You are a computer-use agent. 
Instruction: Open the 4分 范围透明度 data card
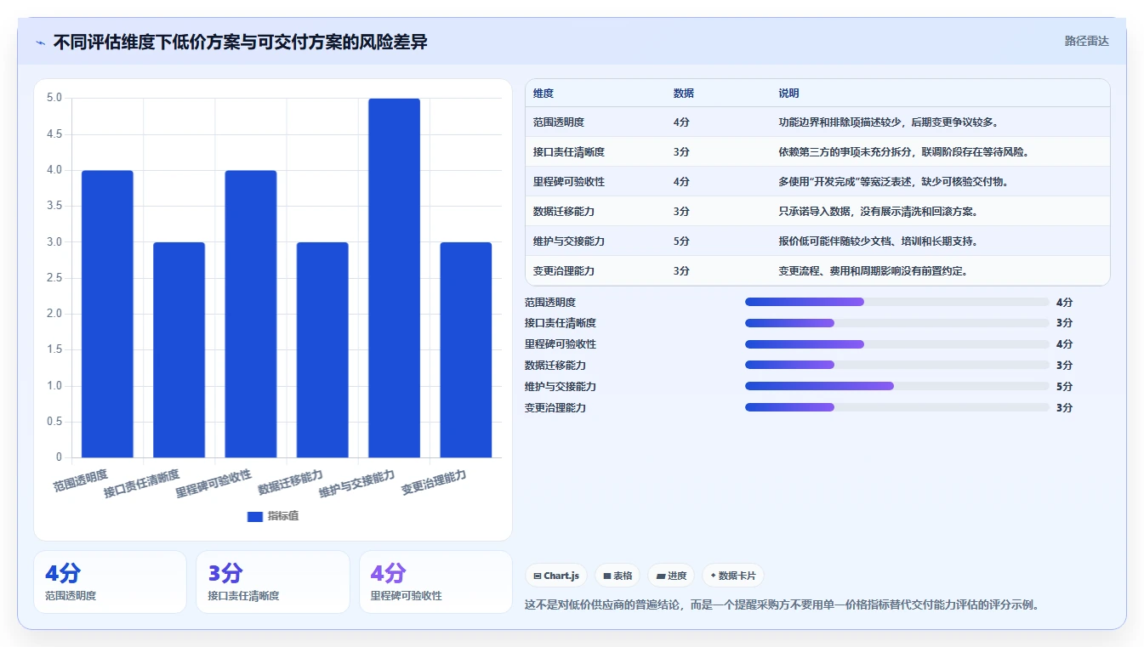(x=110, y=582)
